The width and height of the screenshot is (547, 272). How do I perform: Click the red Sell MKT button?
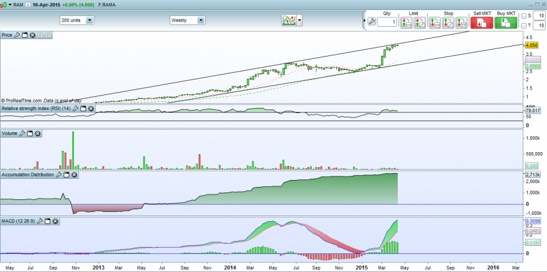coord(482,22)
